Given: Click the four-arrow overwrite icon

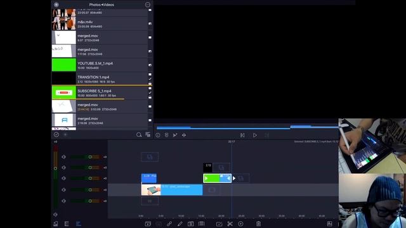Looking at the screenshot, I should point(184,135).
